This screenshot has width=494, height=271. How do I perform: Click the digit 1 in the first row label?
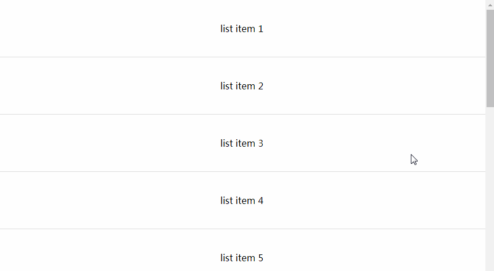(x=260, y=29)
